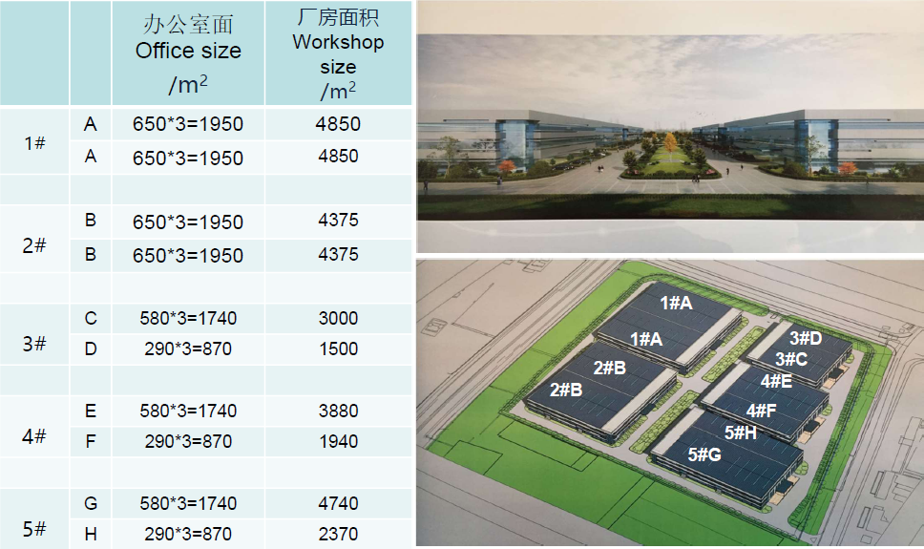Select the 1# building row label
The width and height of the screenshot is (924, 549).
coord(34,142)
